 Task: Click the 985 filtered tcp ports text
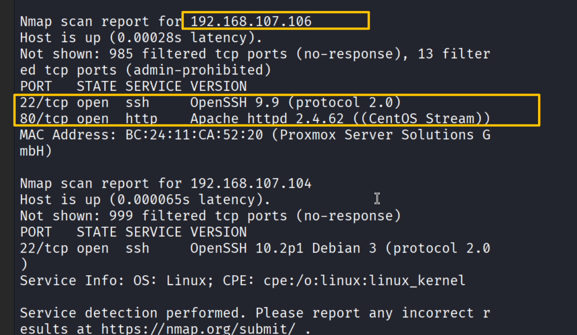pyautogui.click(x=198, y=54)
